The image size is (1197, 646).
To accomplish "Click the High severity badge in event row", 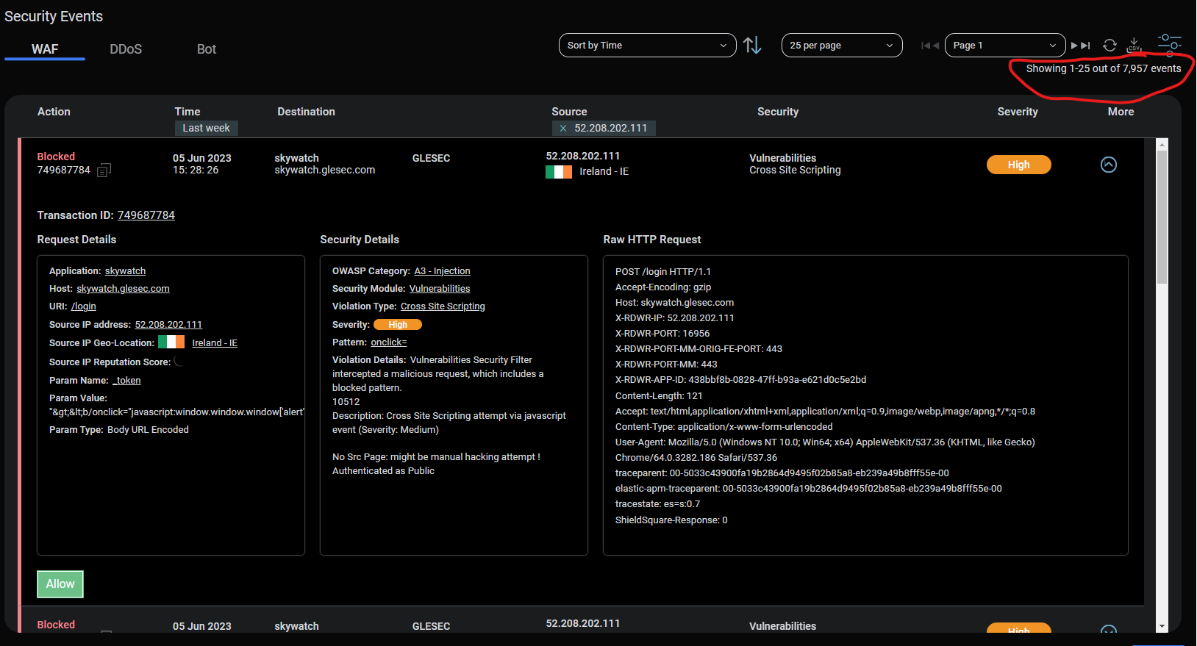I will tap(1019, 165).
